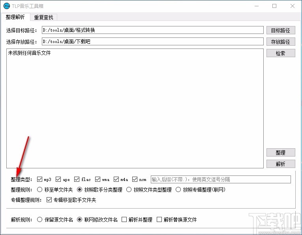Select 保留源文件名 radio option
Viewport: 302px width, 235px height.
(x=40, y=219)
